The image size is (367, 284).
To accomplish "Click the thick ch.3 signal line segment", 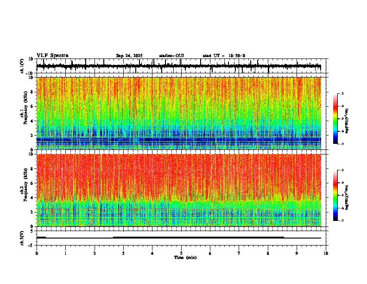I will pyautogui.click(x=198, y=238).
